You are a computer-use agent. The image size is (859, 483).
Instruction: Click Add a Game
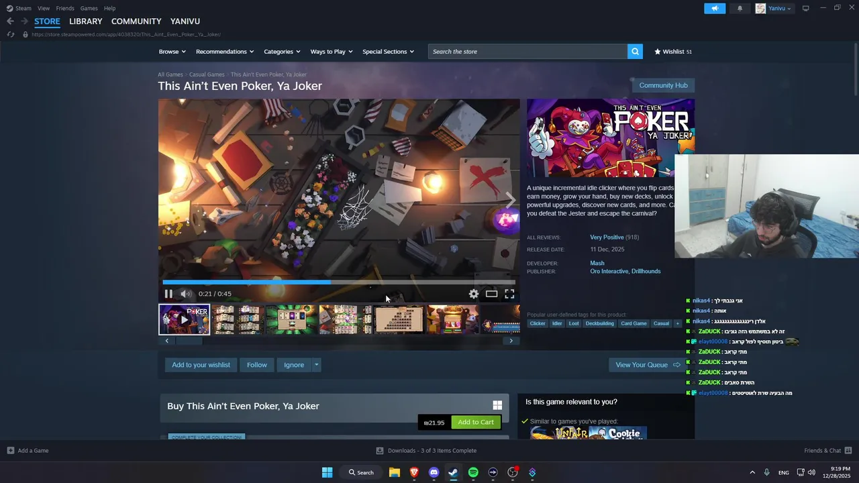(28, 451)
